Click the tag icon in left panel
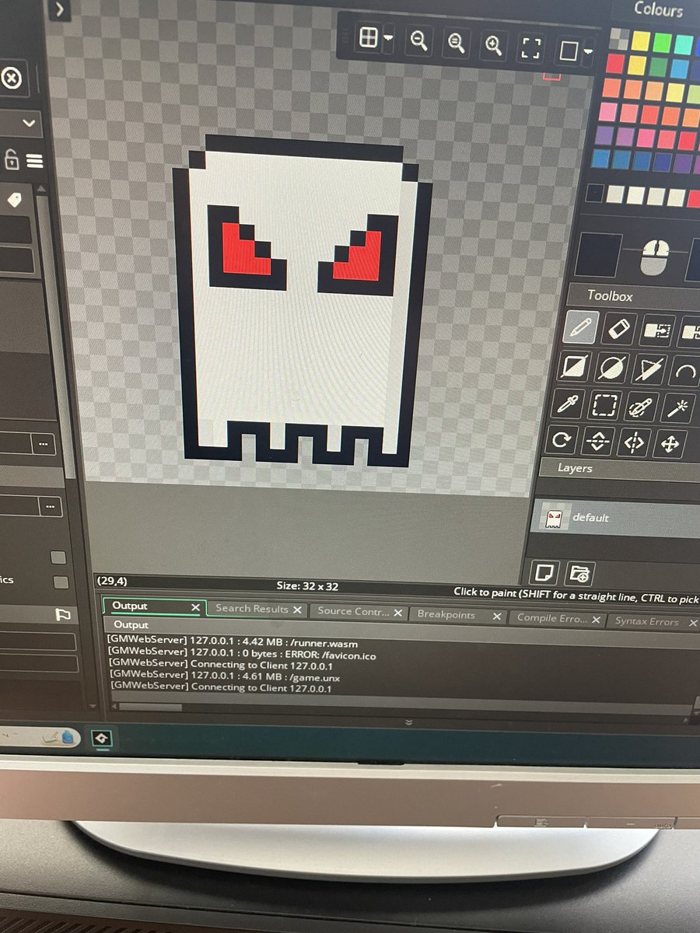Screen dimensions: 700x933 pos(14,201)
